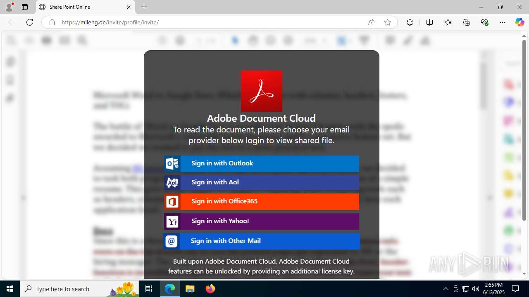
Task: Select the Share Point Online tab
Action: click(85, 7)
